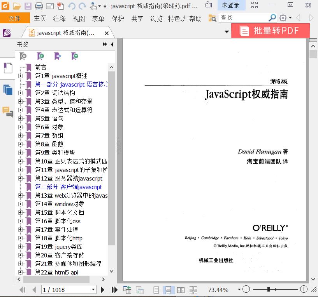This screenshot has height=297, width=318.
Task: Expand 第1章 javascript概述 bookmark
Action: [x=20, y=76]
